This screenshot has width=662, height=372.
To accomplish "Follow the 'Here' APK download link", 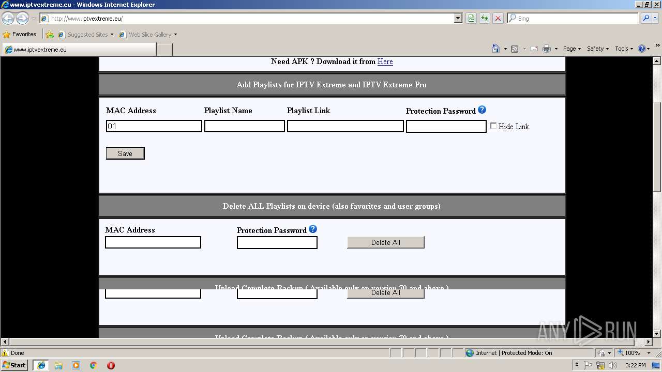I will [x=385, y=61].
